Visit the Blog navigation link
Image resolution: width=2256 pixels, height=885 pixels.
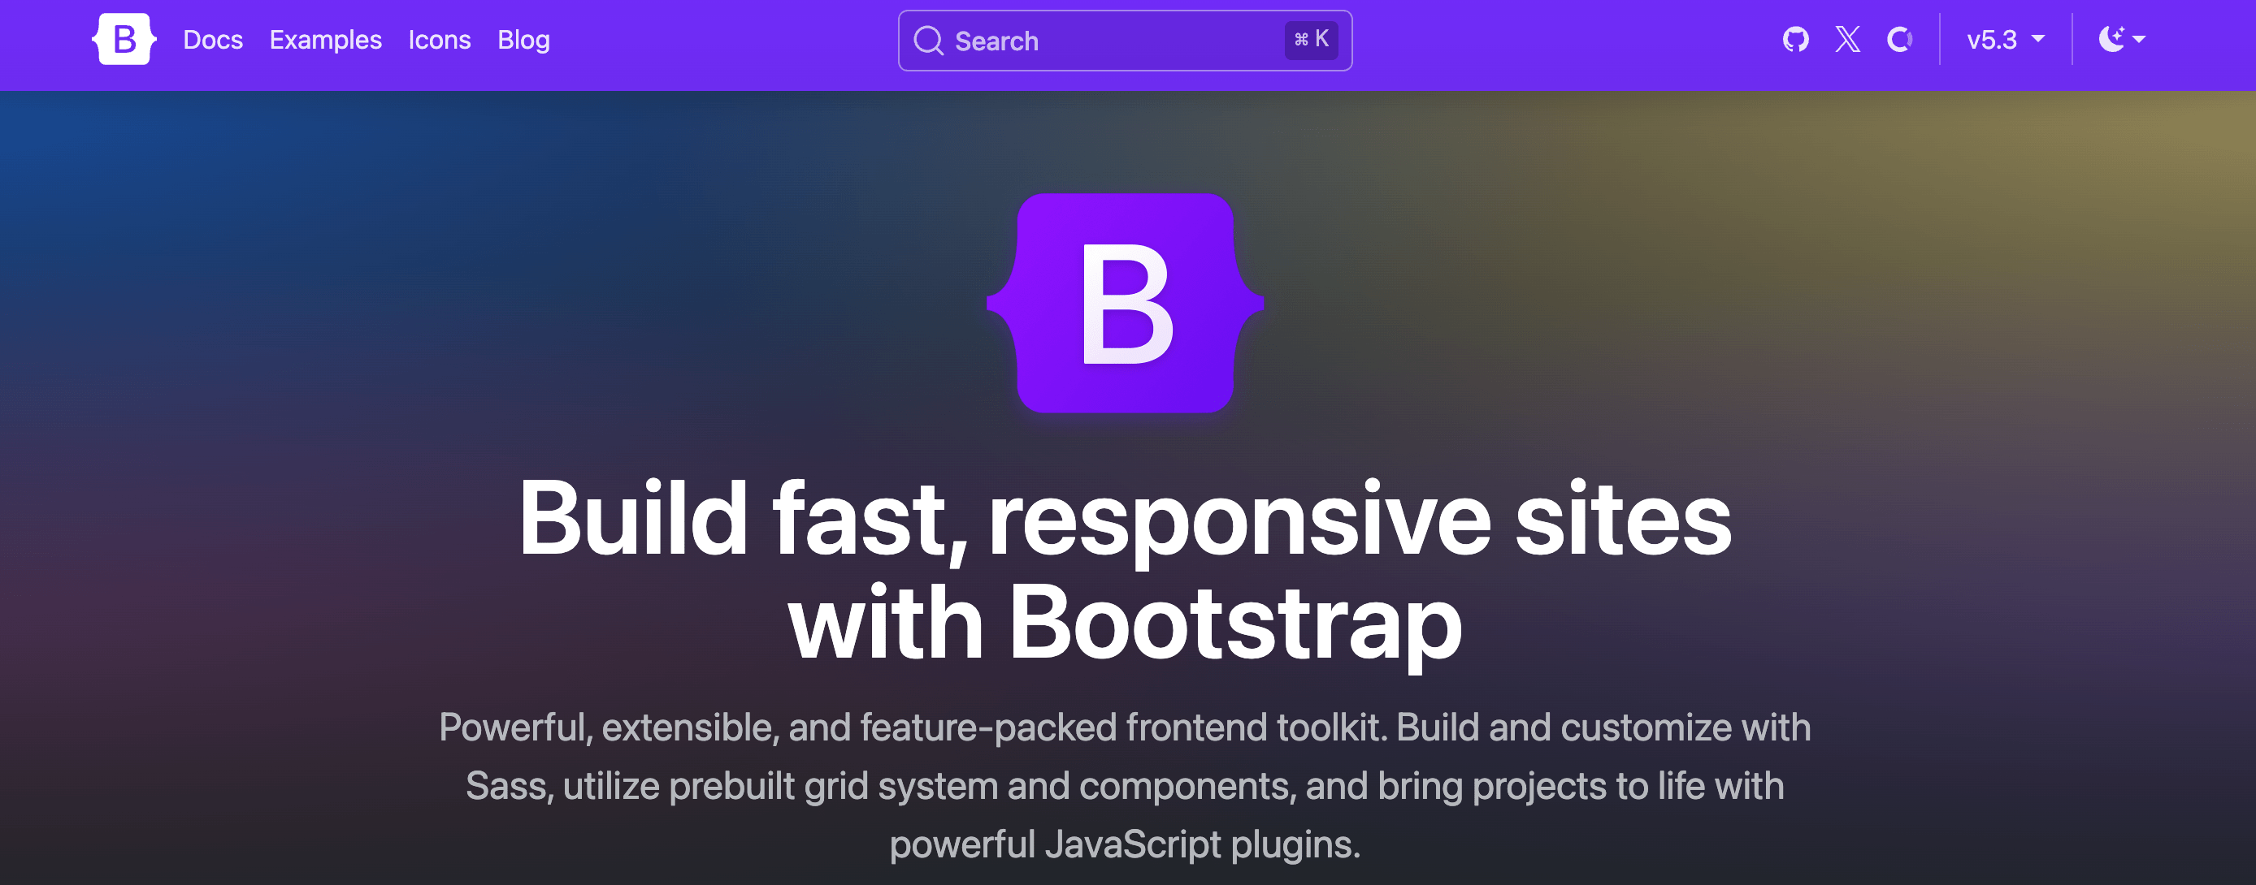tap(523, 41)
